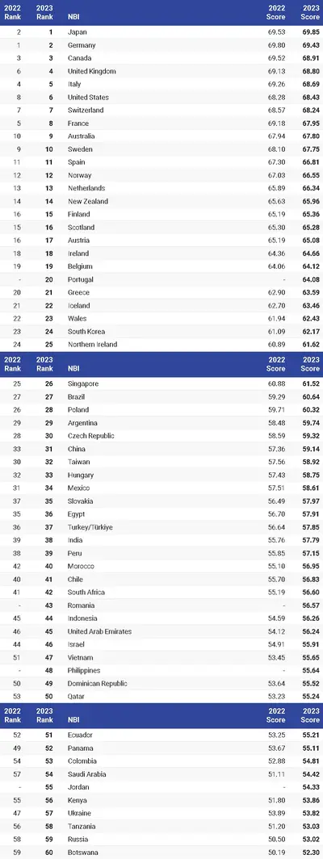
Task: Select the Northern Ireland row
Action: [x=161, y=345]
